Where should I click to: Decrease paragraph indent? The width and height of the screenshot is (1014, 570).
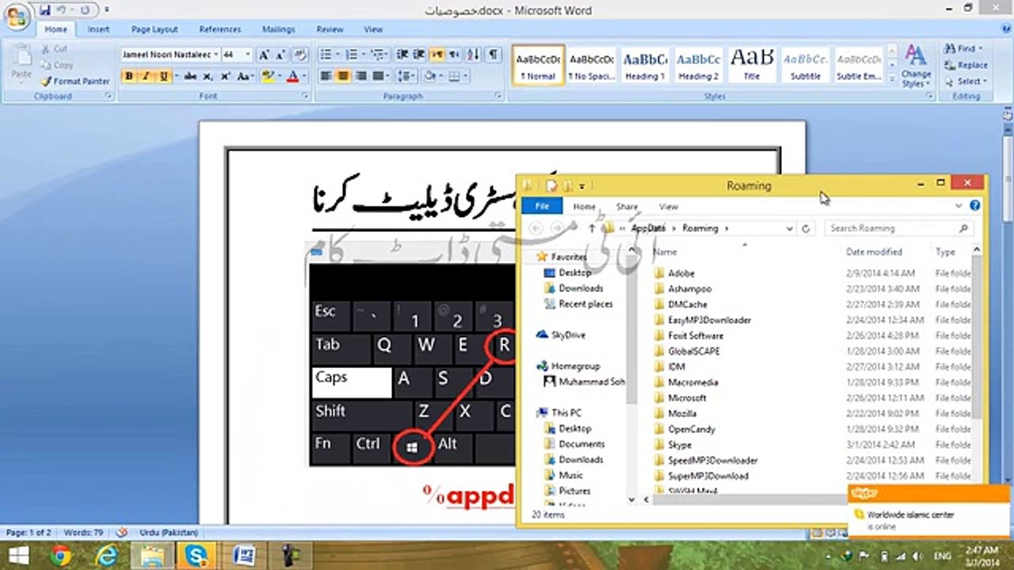pos(402,55)
